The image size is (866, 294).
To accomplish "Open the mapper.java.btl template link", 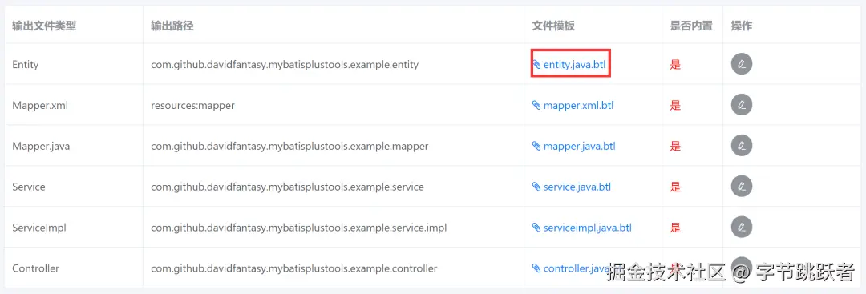I will pyautogui.click(x=580, y=146).
